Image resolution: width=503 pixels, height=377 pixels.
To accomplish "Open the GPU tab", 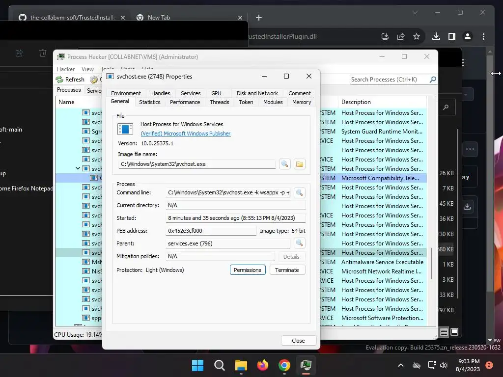I will coord(216,93).
